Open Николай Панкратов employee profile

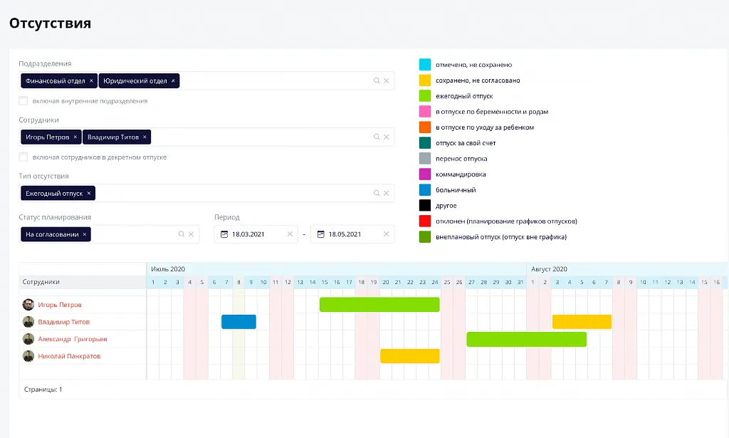(x=69, y=356)
